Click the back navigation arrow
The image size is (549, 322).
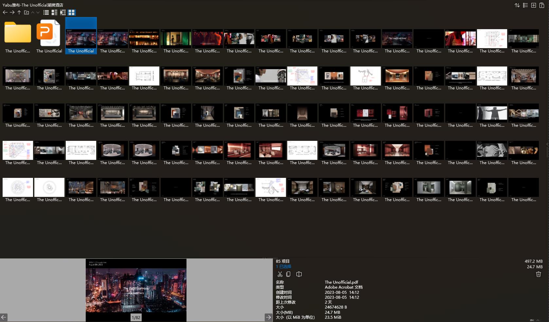pos(5,12)
